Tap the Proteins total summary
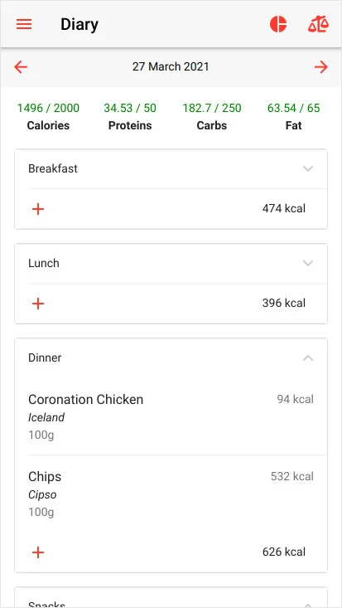 click(130, 116)
